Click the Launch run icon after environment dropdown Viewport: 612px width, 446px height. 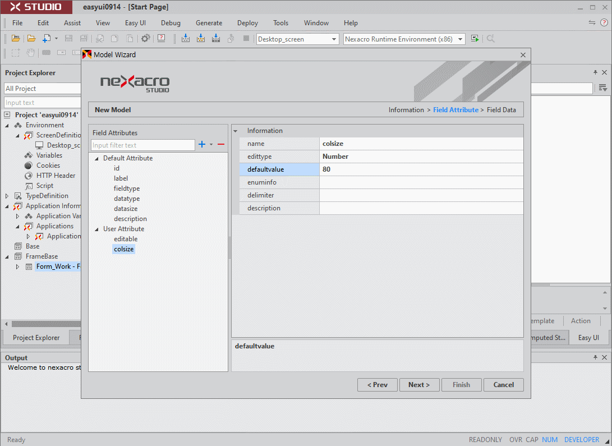coord(475,39)
